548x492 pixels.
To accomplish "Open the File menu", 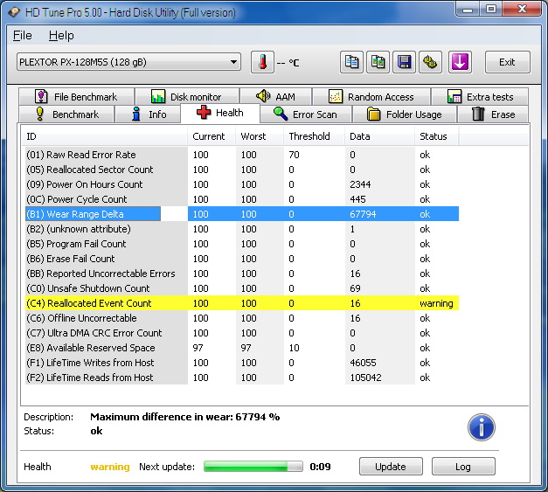I will (23, 35).
